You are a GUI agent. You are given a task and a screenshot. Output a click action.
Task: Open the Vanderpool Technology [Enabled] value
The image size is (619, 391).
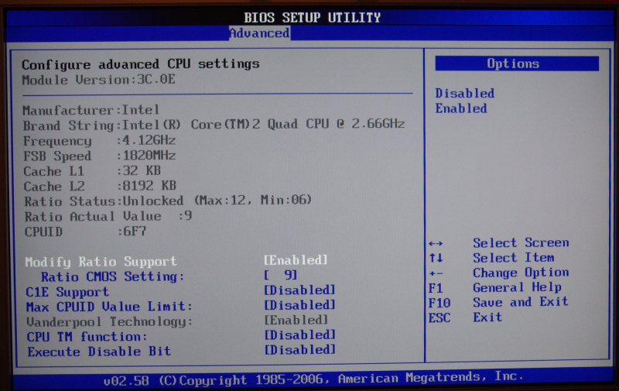(x=296, y=320)
